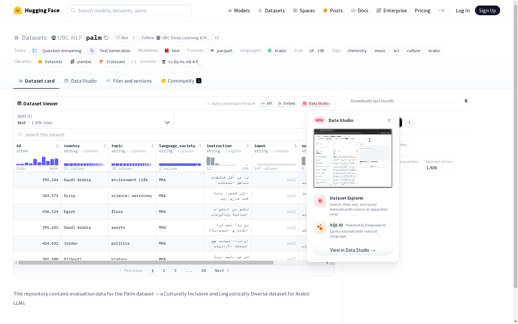This screenshot has height=324, width=518.
Task: Select the Text Generation task tag
Action: 110,51
